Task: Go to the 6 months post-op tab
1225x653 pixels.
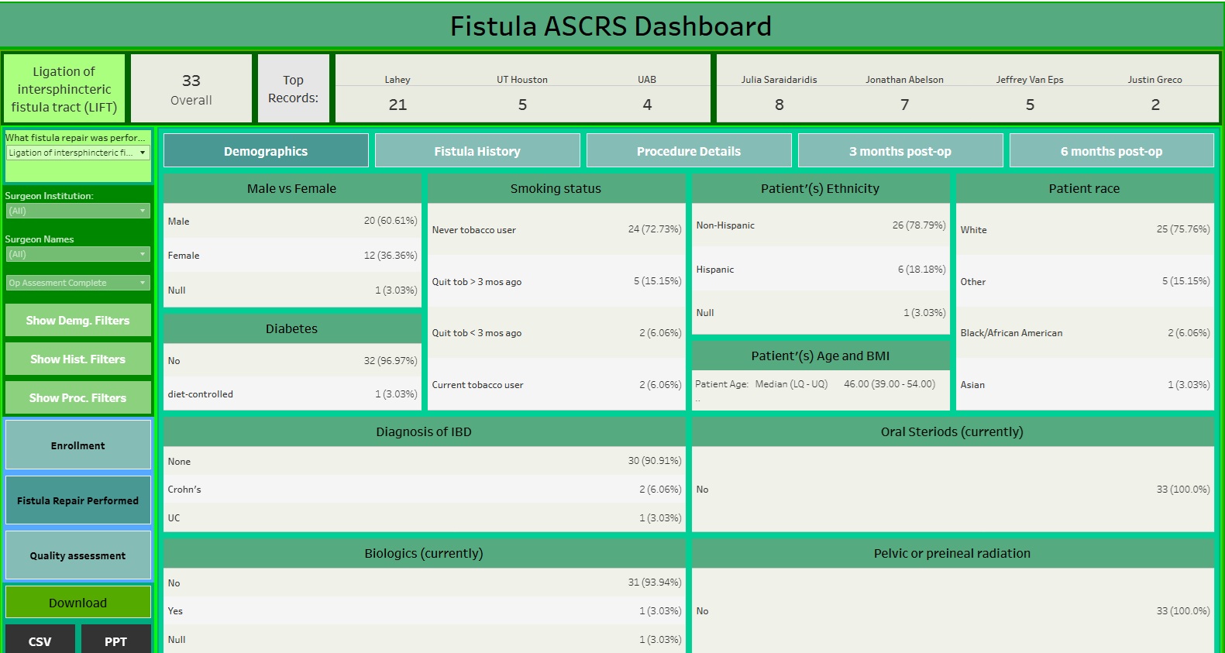Action: [1111, 151]
